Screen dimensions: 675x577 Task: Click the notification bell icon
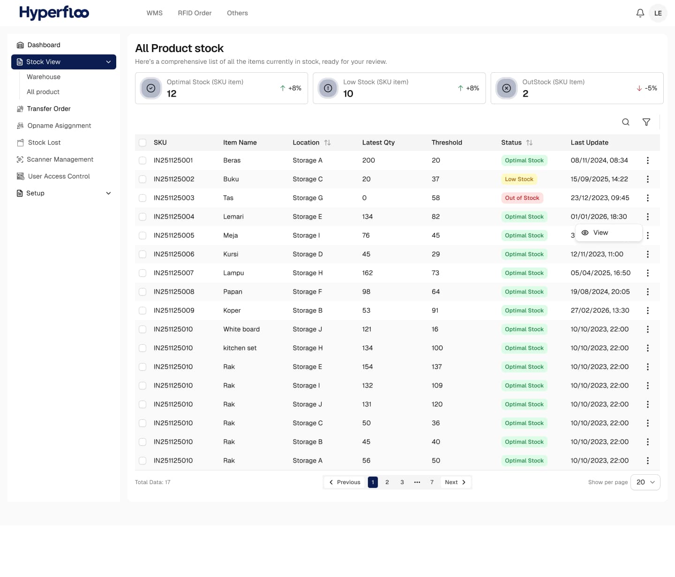(x=640, y=13)
